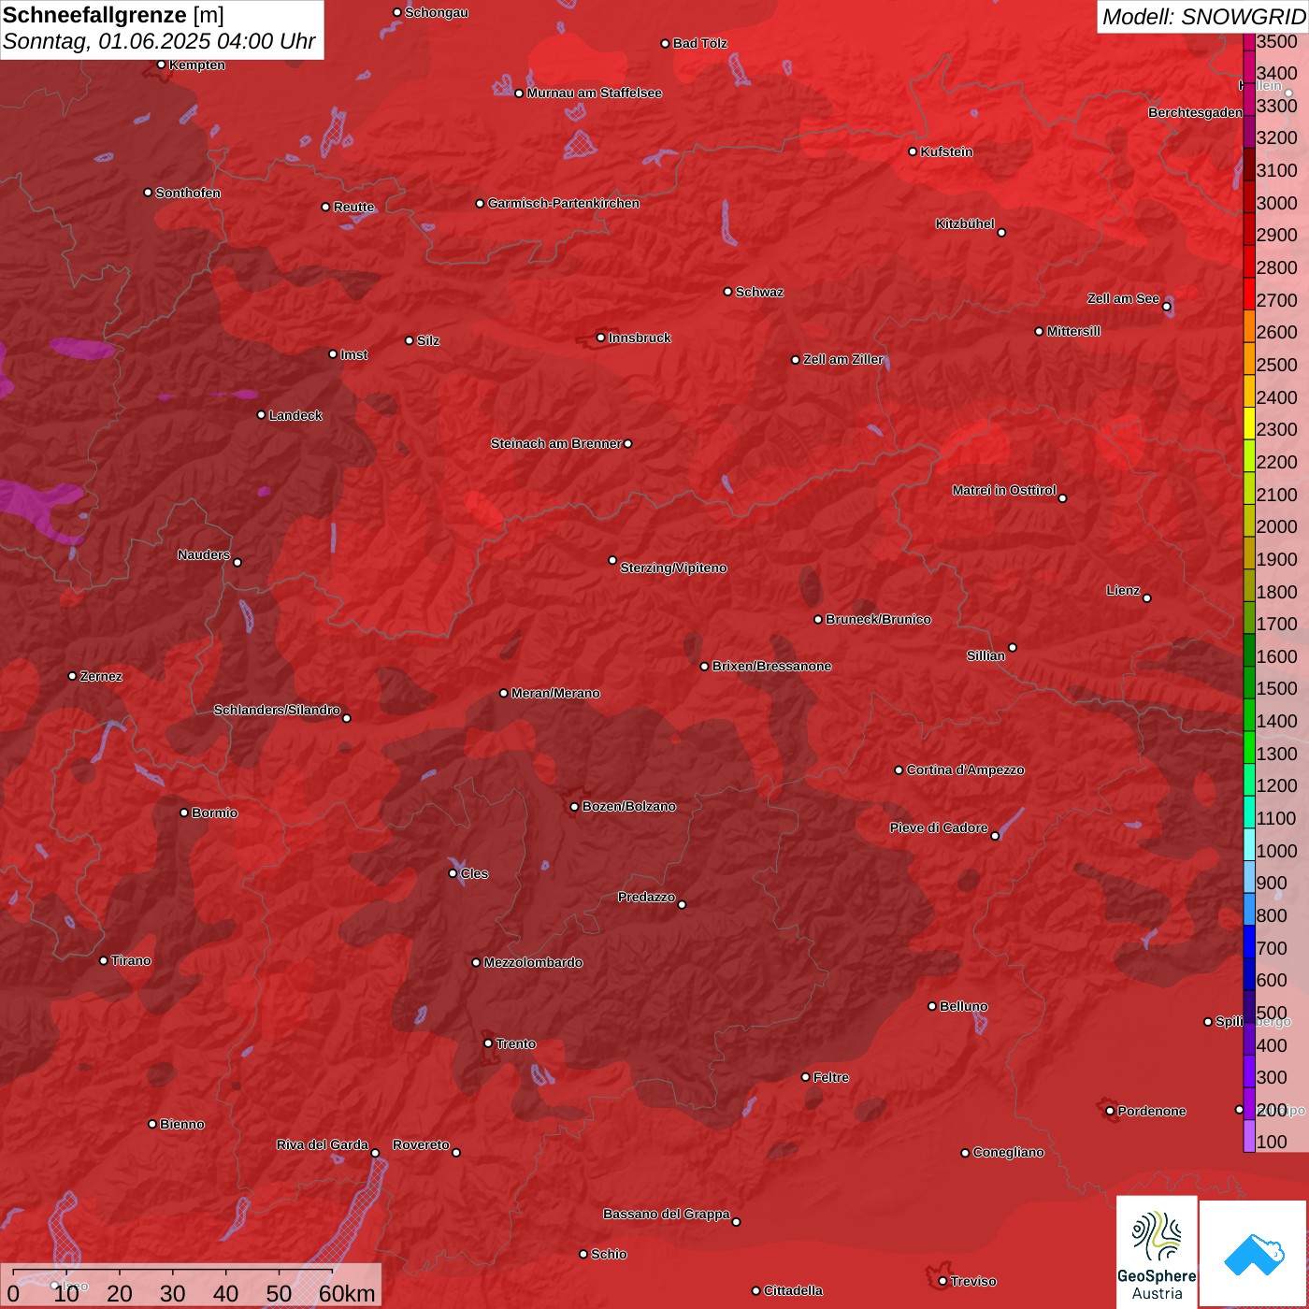This screenshot has width=1309, height=1309.
Task: Click the Innsbruck city marker
Action: (x=601, y=338)
